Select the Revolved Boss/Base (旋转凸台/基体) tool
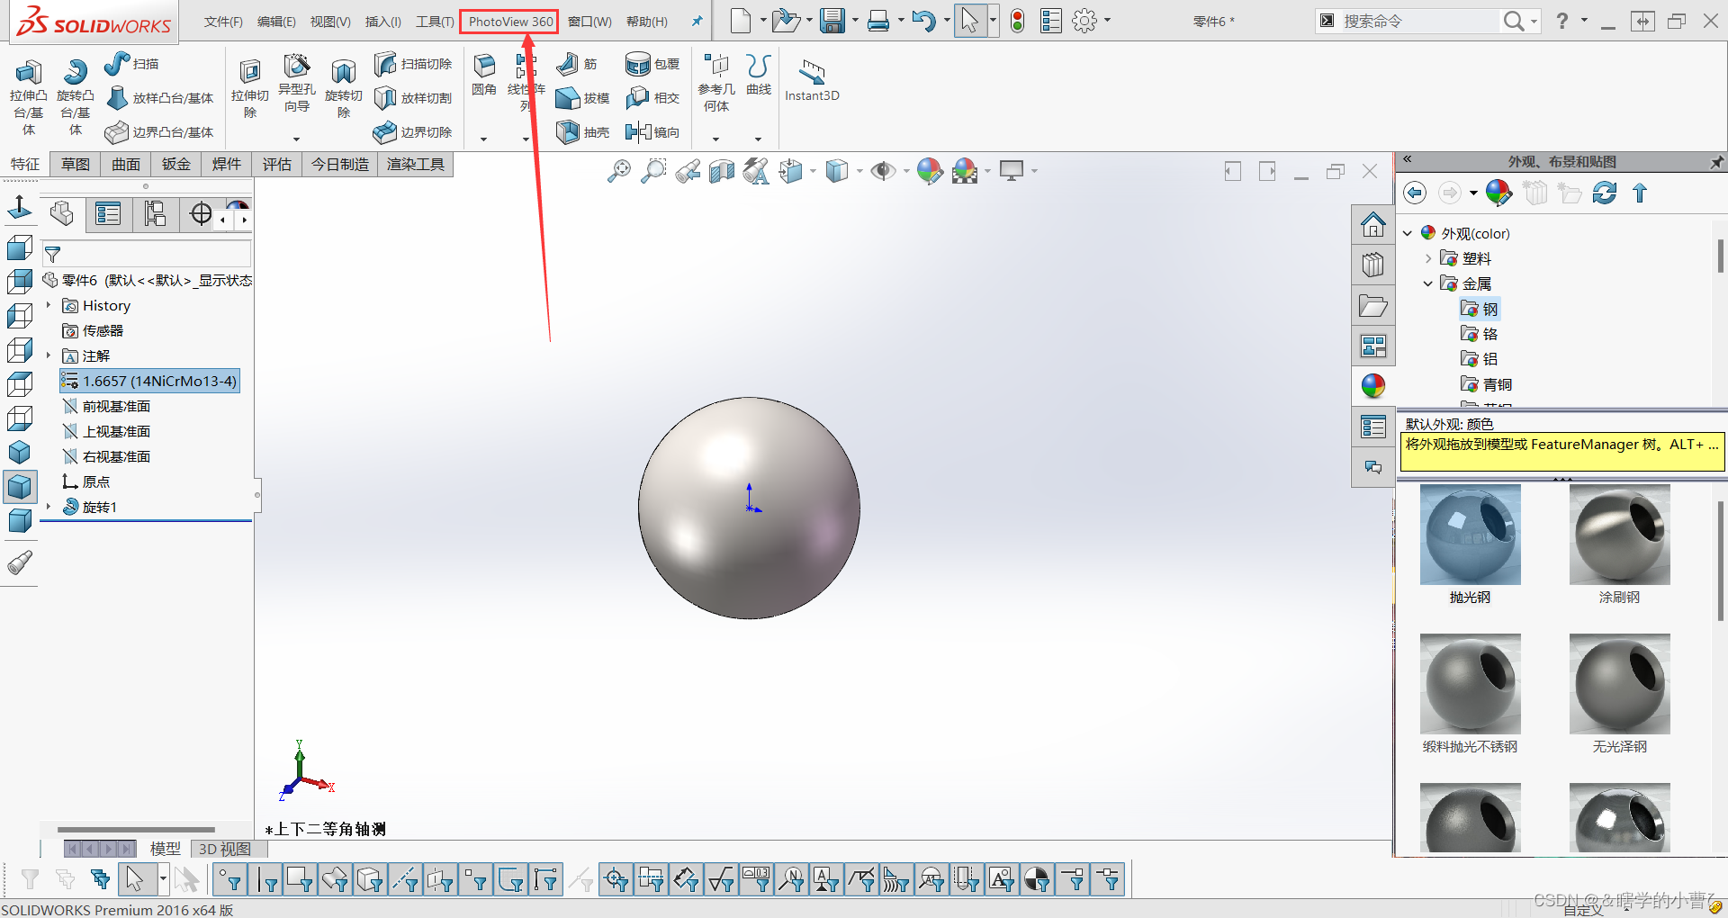The image size is (1728, 918). click(x=75, y=96)
